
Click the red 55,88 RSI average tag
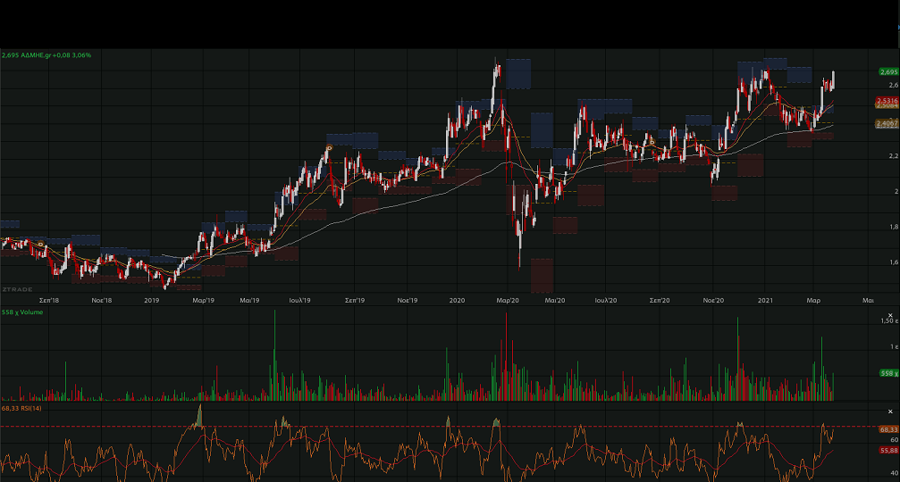(x=887, y=451)
